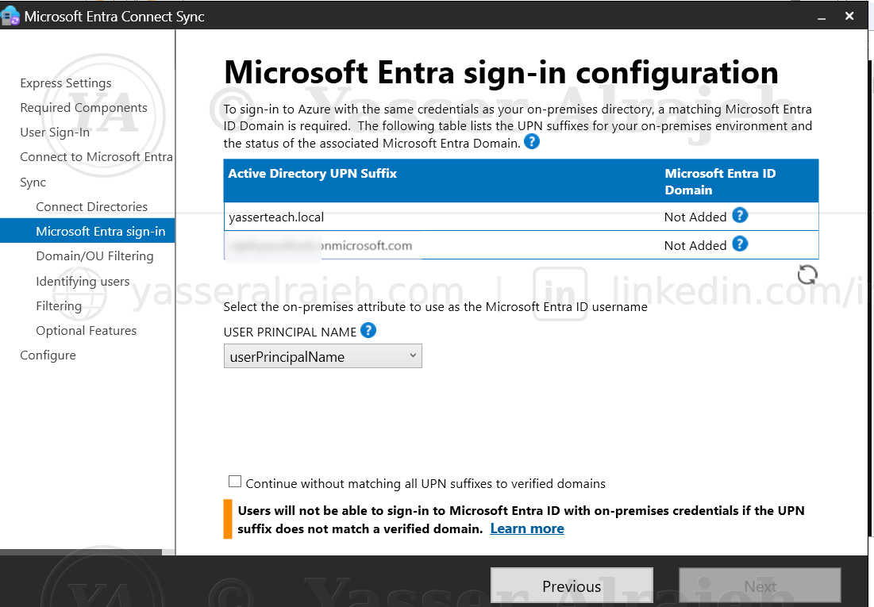Open the Filtering step in the sidebar
This screenshot has width=874, height=607.
59,306
